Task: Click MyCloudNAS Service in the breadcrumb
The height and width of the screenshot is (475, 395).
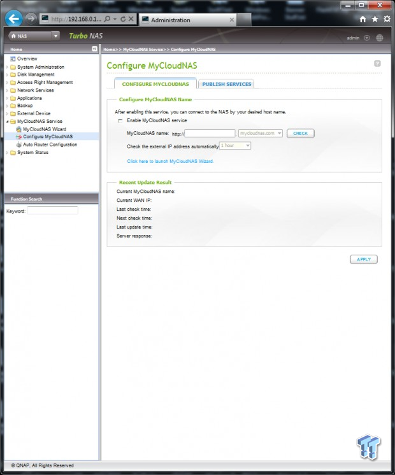Action: coord(143,50)
